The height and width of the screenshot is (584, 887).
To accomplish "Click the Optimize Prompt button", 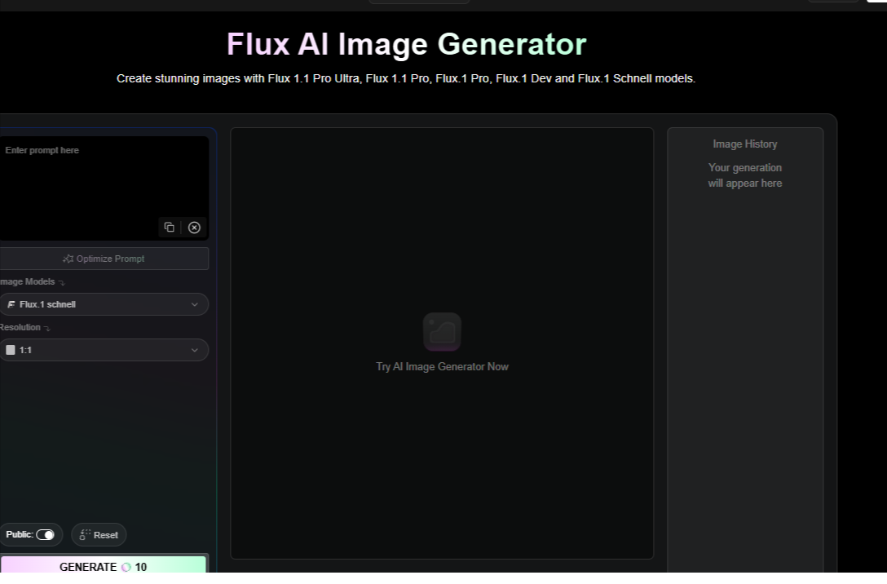I will 104,258.
